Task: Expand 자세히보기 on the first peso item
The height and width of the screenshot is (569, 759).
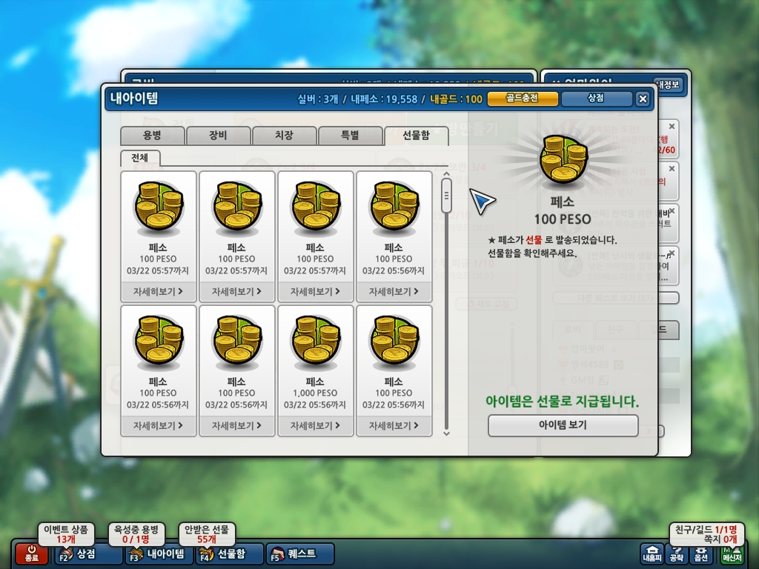Action: pos(158,291)
